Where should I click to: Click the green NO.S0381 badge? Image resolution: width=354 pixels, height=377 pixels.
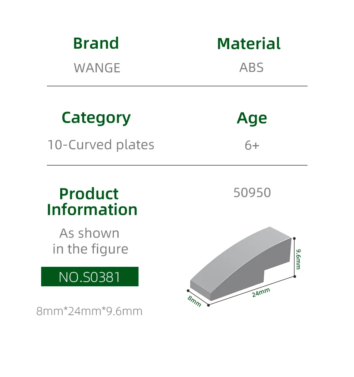pos(90,277)
